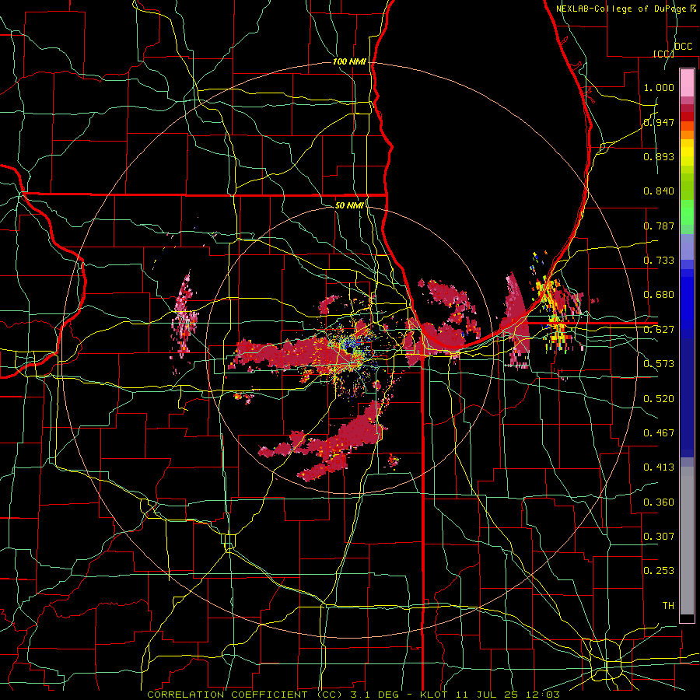Select the 0.307 scale value
The height and width of the screenshot is (700, 700).
[659, 537]
